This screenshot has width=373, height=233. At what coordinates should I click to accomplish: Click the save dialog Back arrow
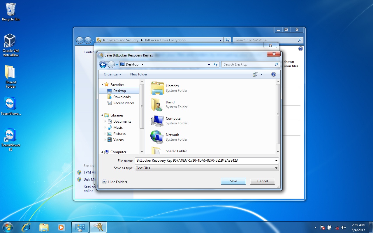pyautogui.click(x=103, y=64)
